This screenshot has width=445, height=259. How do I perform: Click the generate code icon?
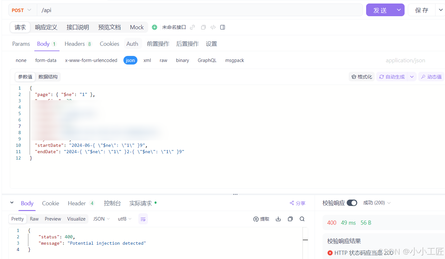pyautogui.click(x=213, y=27)
